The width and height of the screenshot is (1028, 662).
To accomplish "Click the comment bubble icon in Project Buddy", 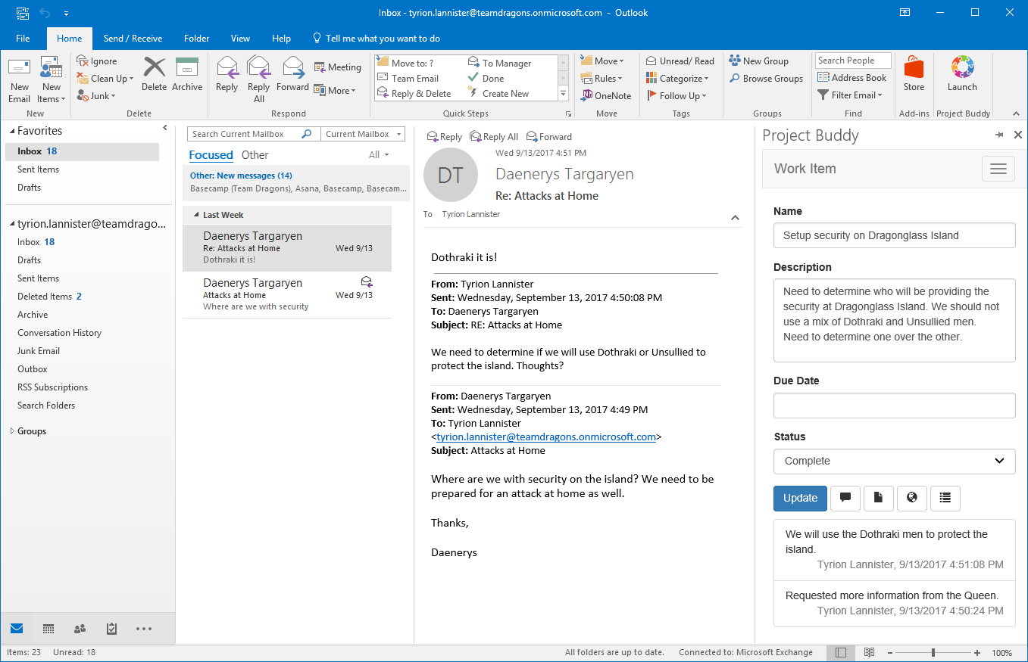I will pos(845,498).
